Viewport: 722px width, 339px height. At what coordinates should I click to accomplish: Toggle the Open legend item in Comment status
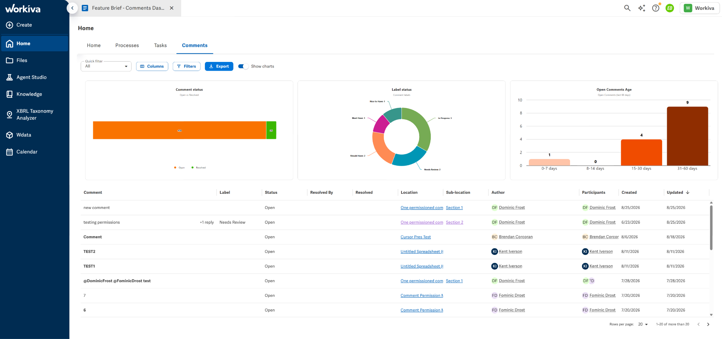[x=179, y=168]
